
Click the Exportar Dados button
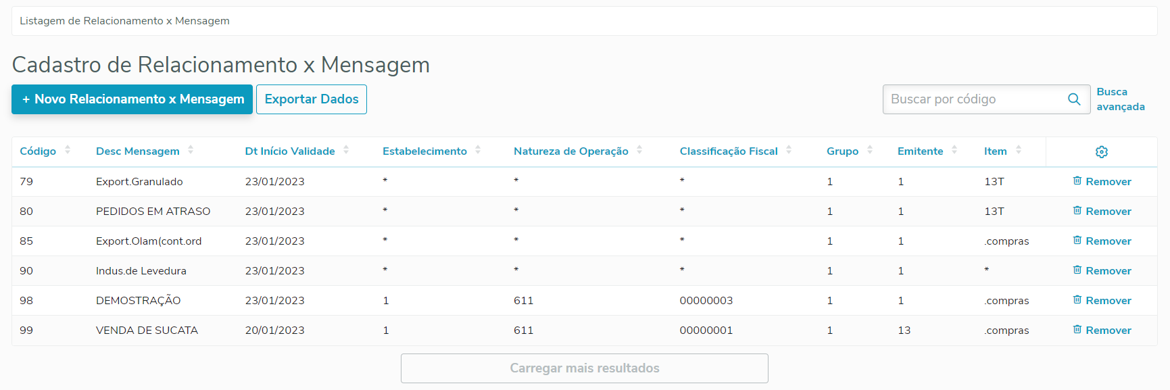[x=312, y=99]
